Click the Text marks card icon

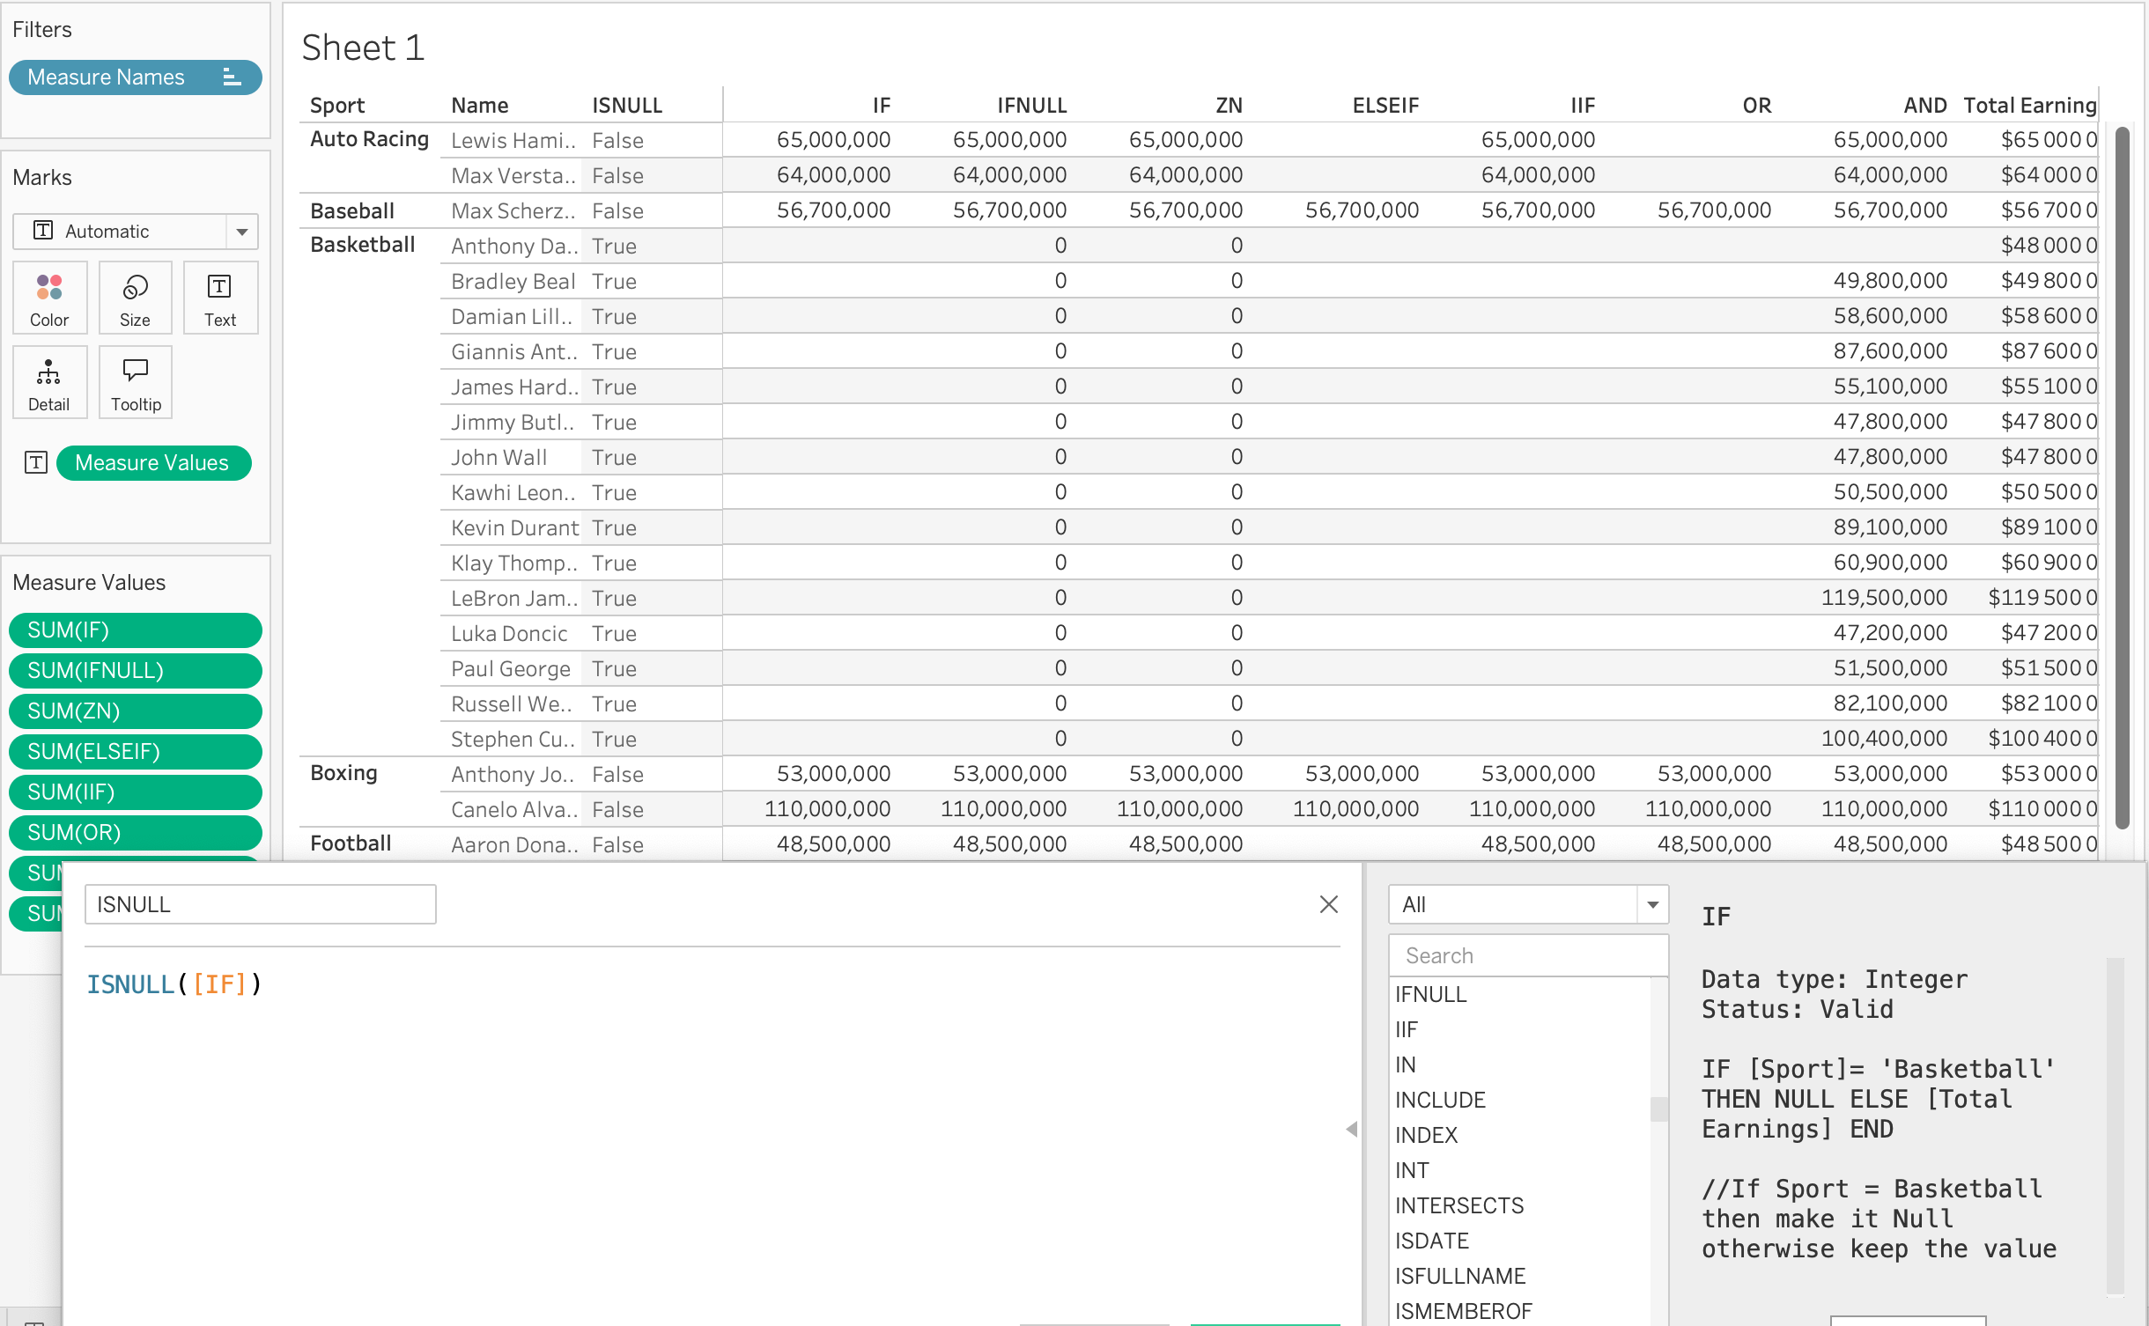[219, 298]
